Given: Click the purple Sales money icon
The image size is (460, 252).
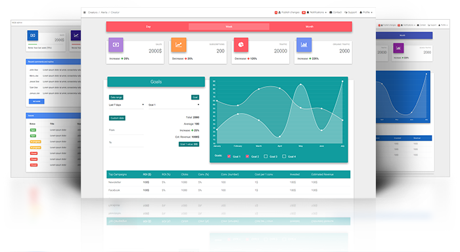Looking at the screenshot, I should (x=116, y=45).
